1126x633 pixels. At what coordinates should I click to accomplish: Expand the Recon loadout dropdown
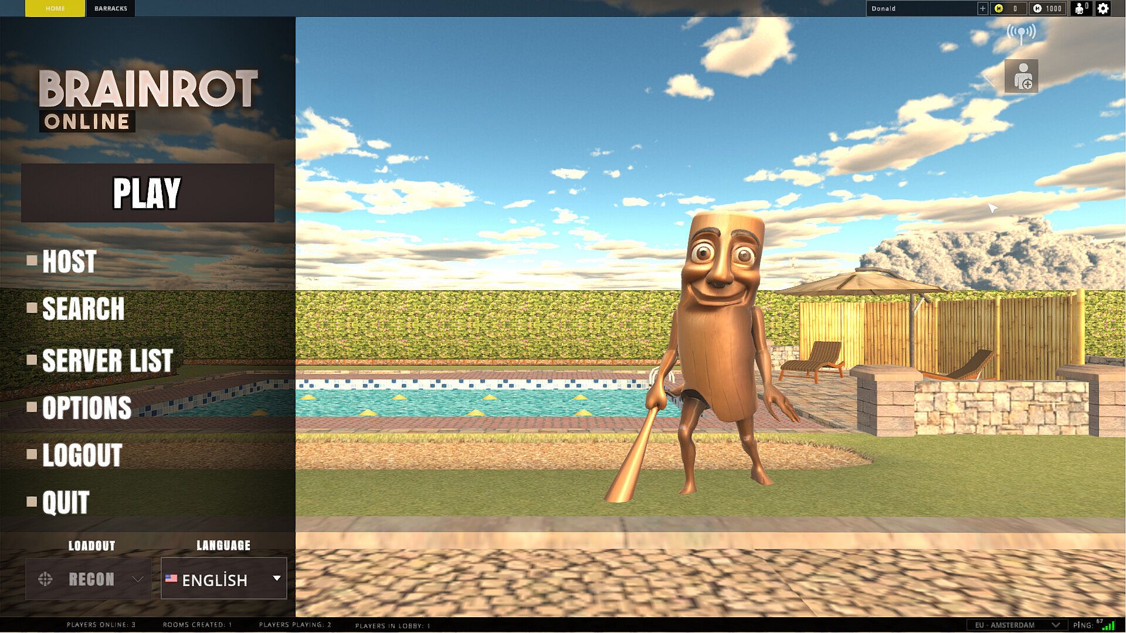point(138,579)
